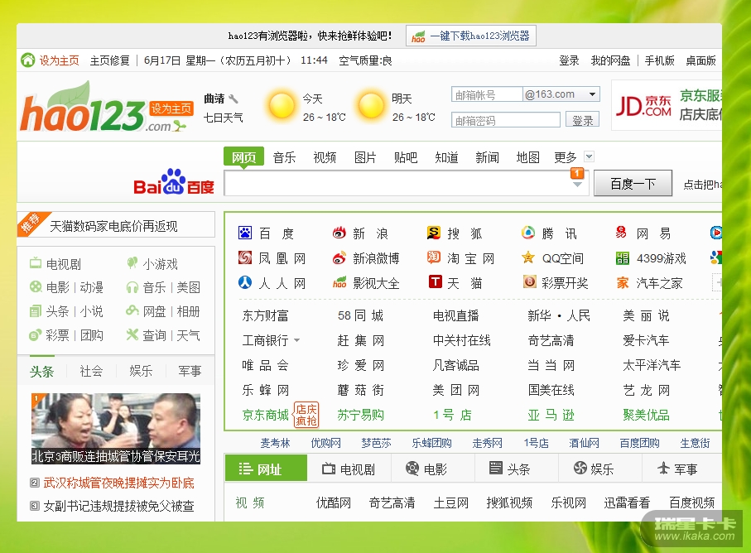Open the 我的网盘 link
Screen dimensions: 751x553
610,60
